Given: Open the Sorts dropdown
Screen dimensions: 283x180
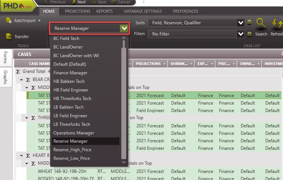Looking at the screenshot, I should (x=241, y=23).
